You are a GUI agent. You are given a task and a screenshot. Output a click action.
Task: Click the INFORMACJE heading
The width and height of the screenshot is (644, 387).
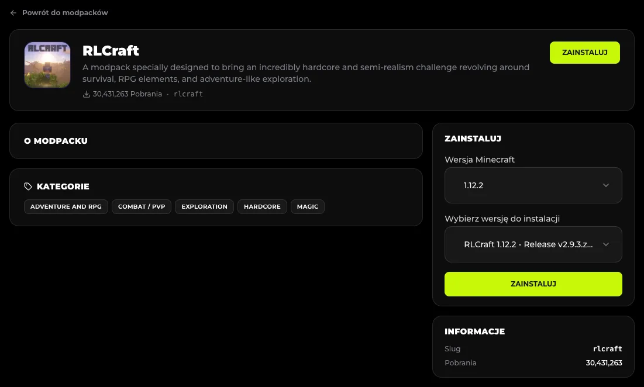[475, 331]
